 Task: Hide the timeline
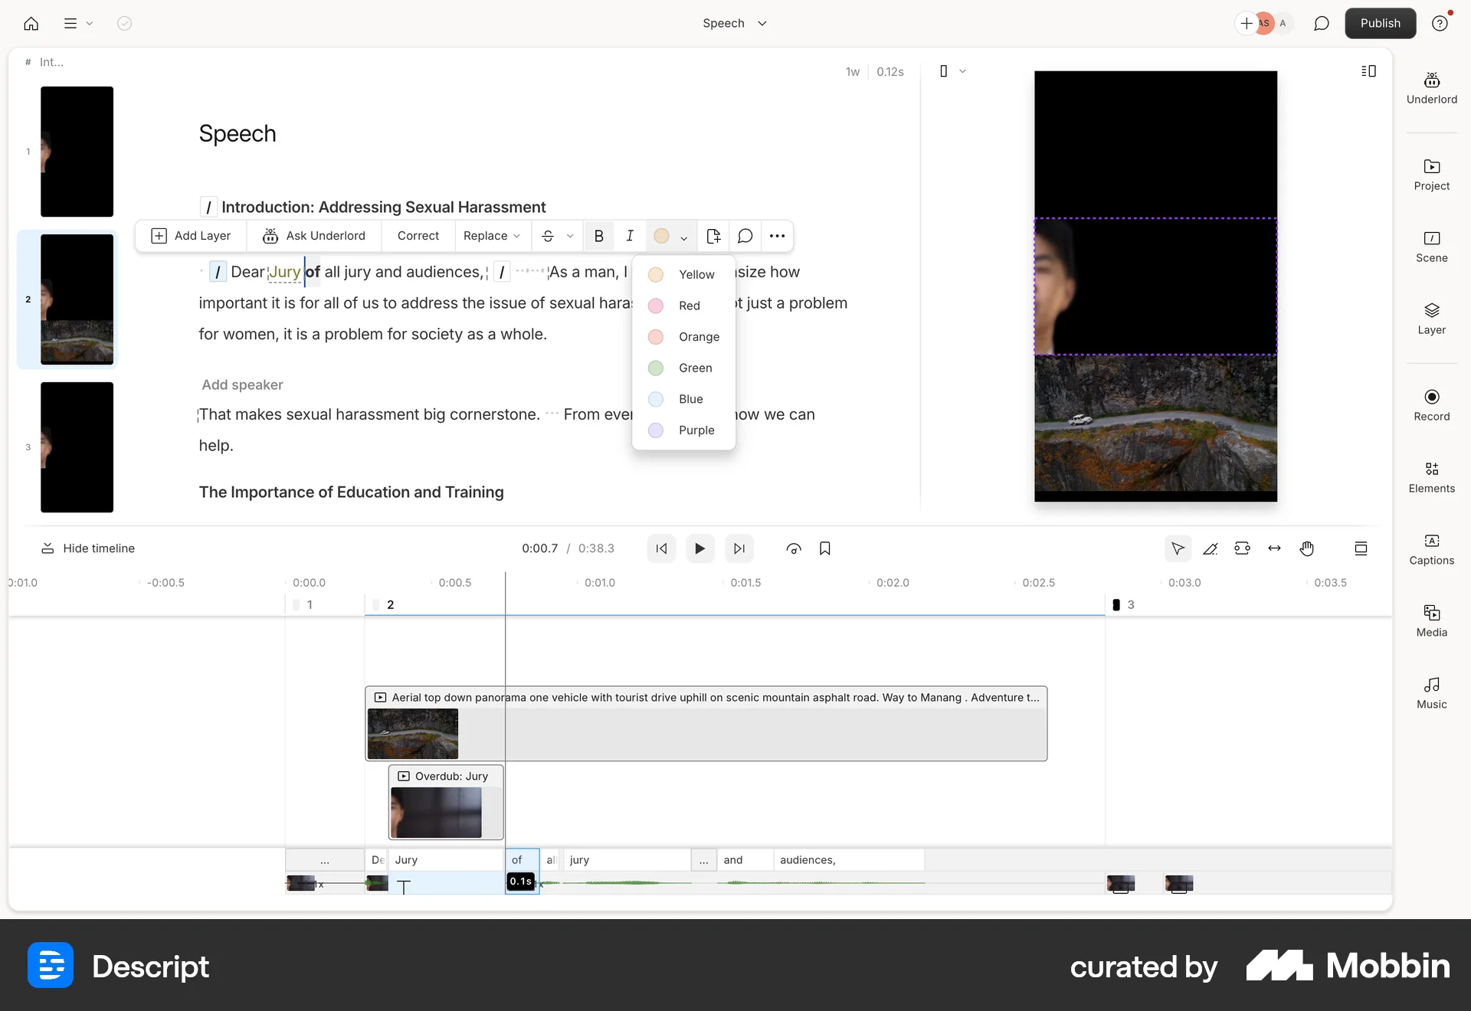tap(87, 548)
